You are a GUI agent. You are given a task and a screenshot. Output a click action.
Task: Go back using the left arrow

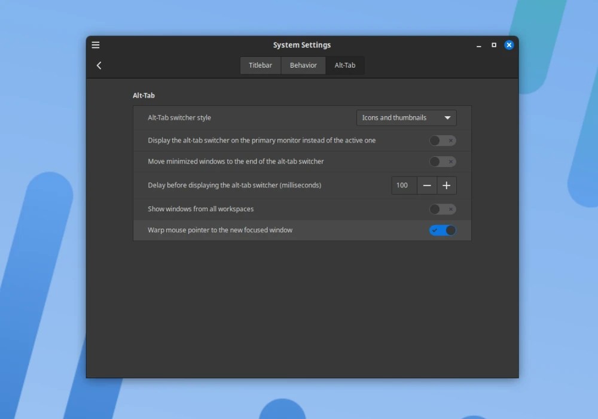99,66
